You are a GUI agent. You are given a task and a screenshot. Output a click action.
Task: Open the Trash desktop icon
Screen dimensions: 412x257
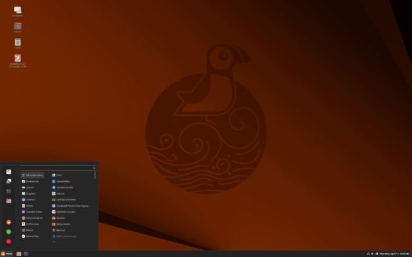(17, 44)
